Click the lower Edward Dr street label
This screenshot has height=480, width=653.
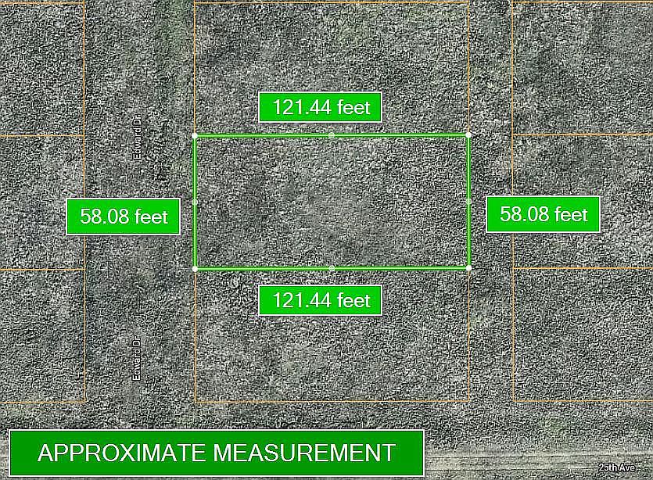pos(136,358)
